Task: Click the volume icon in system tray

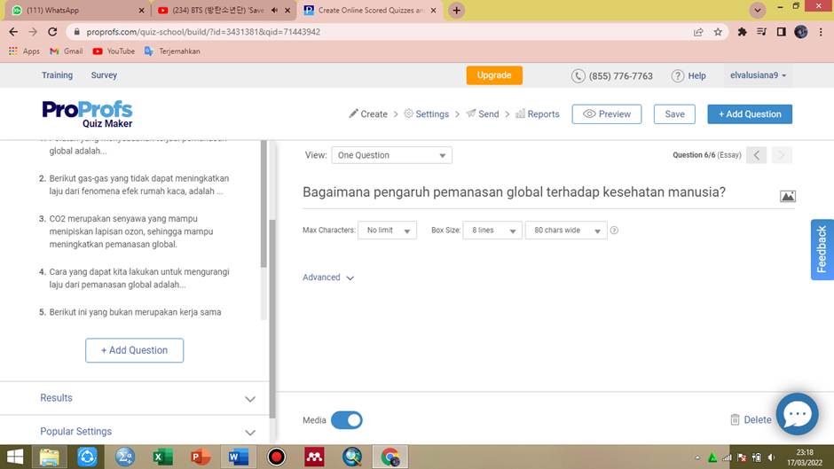Action: click(771, 457)
